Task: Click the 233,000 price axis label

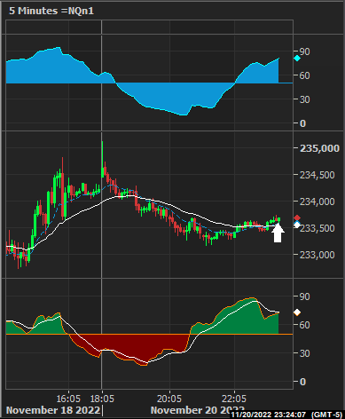Action: click(318, 255)
